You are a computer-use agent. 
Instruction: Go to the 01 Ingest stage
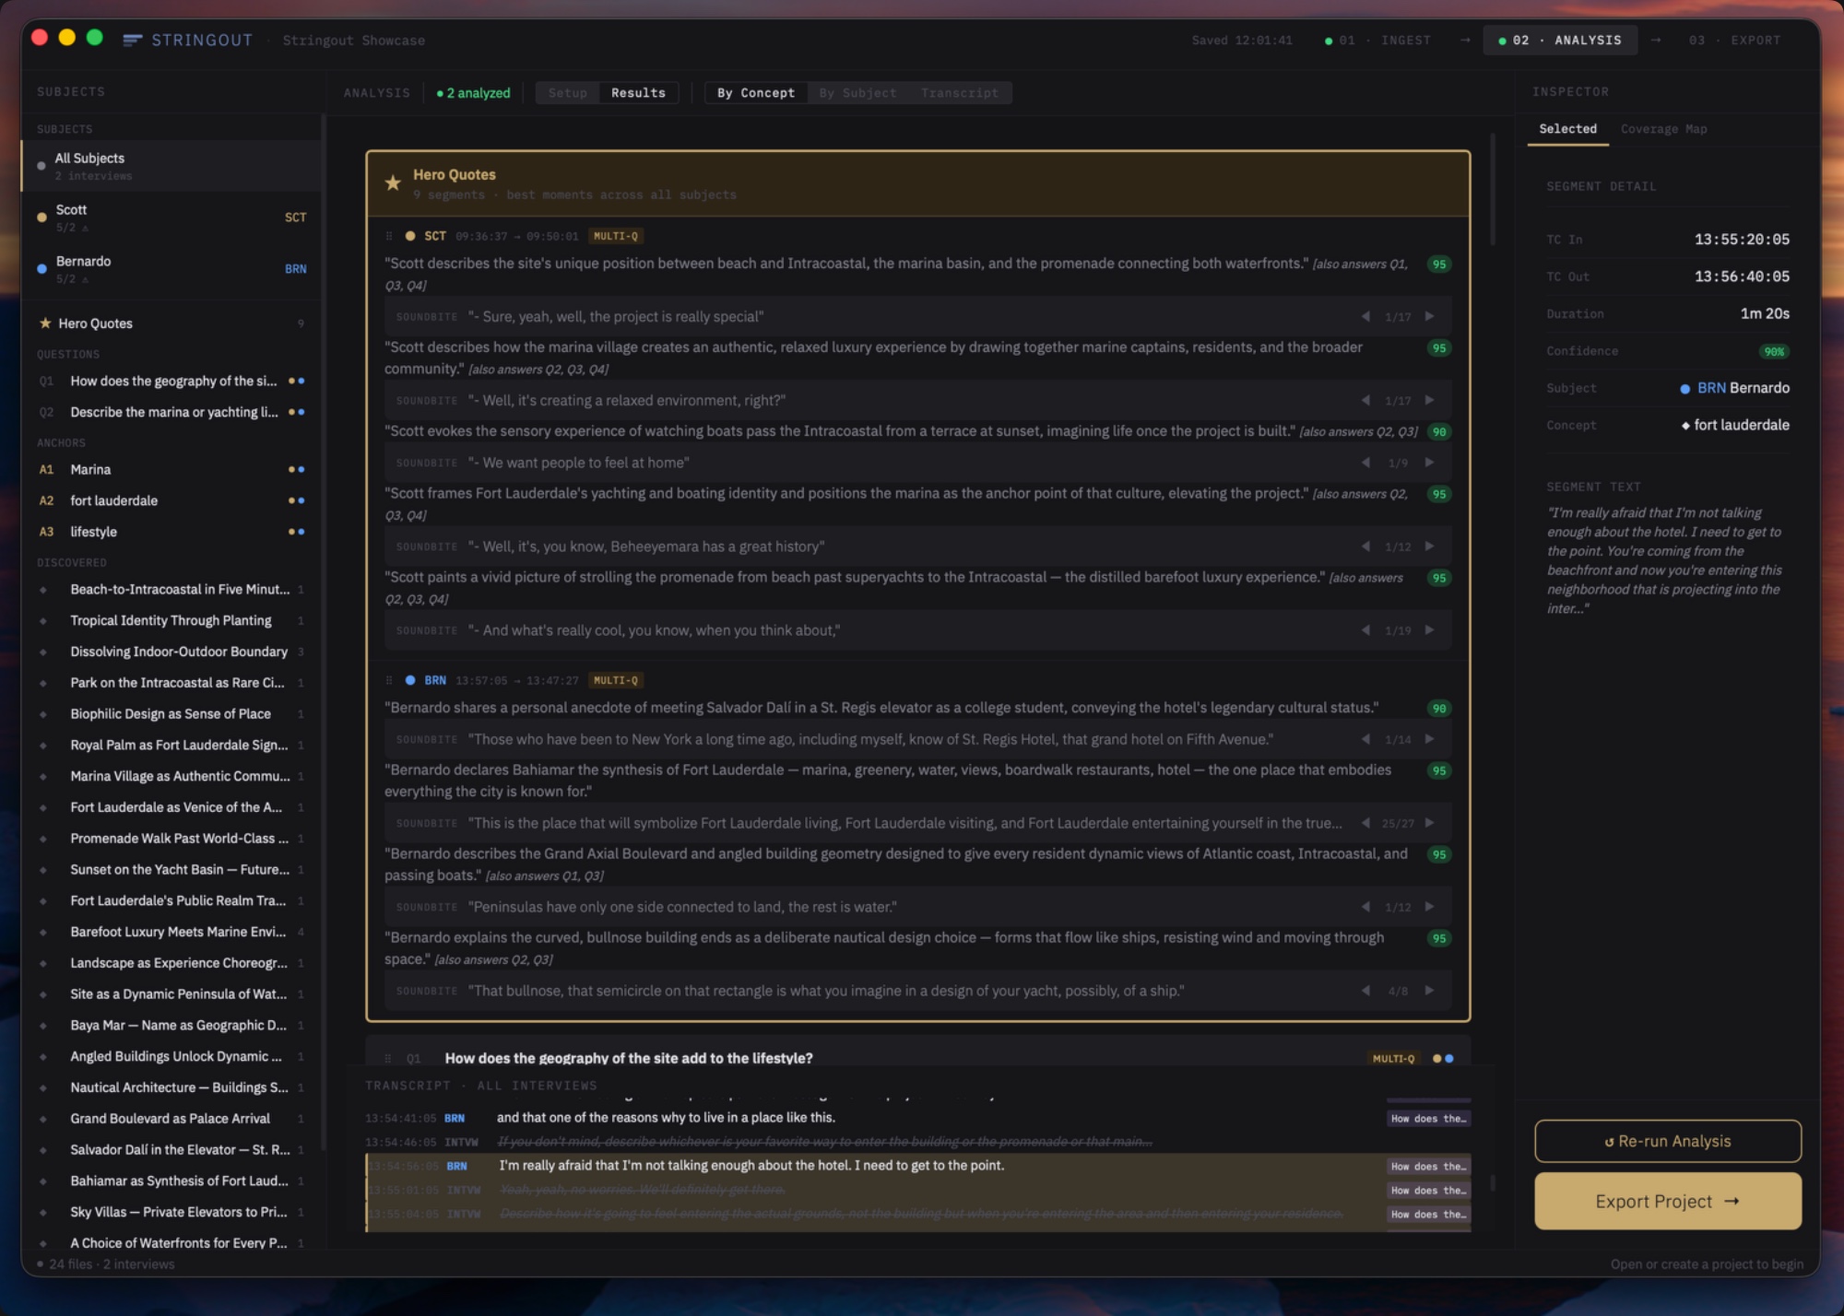1378,41
